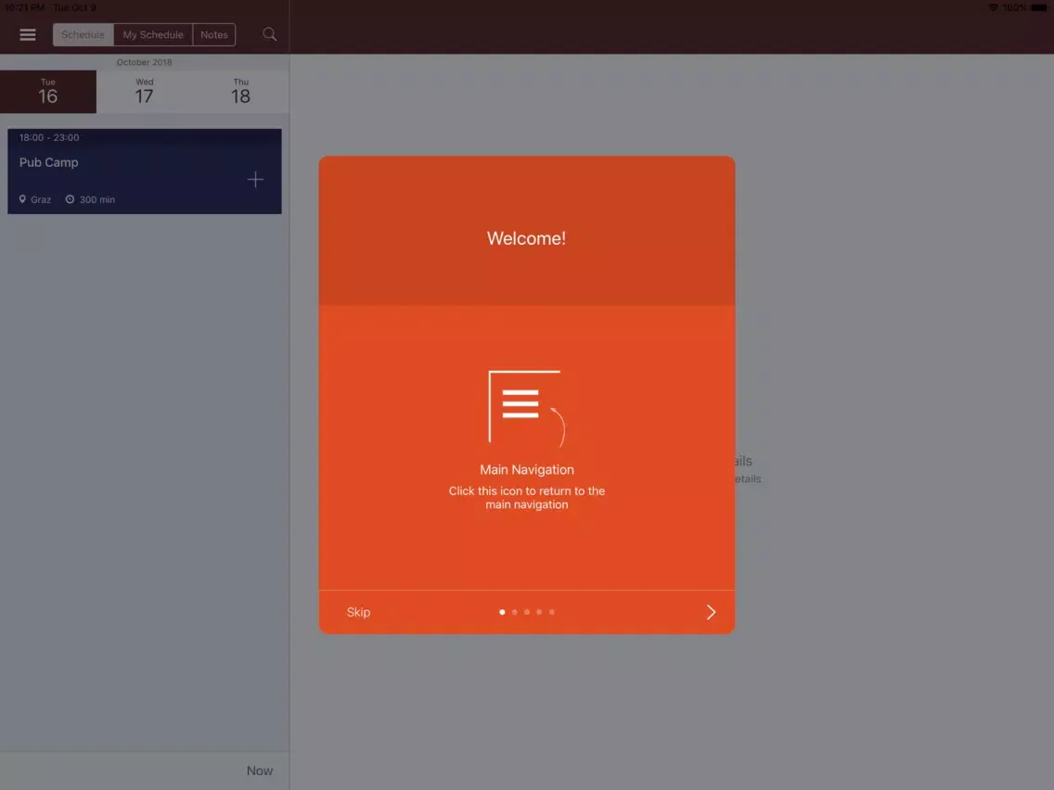Skip the welcome tutorial

358,612
